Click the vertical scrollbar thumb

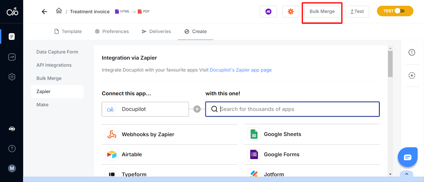[390, 64]
